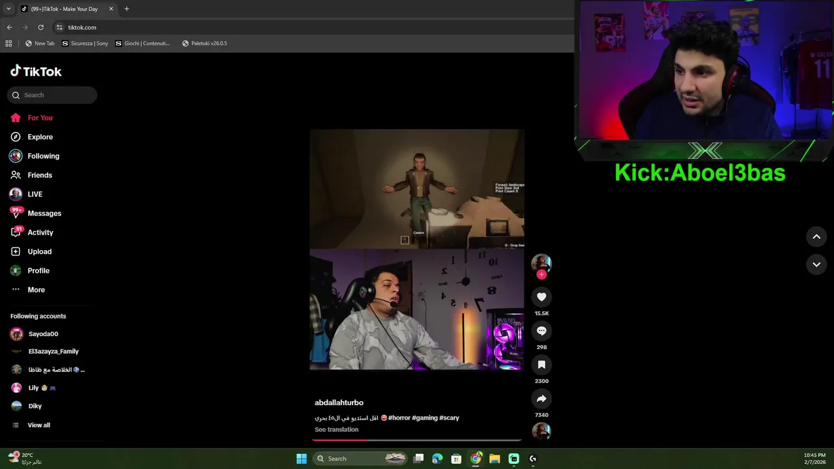Open the #gaming hashtag

425,418
